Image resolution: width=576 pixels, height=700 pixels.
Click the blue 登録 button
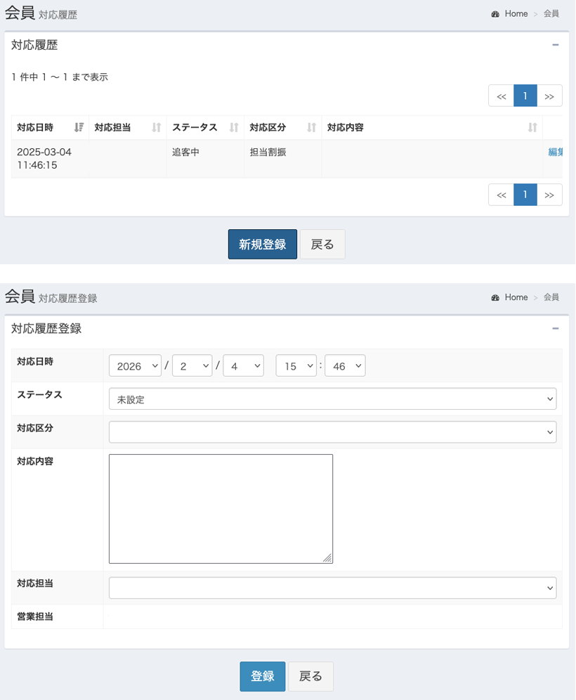tap(262, 676)
